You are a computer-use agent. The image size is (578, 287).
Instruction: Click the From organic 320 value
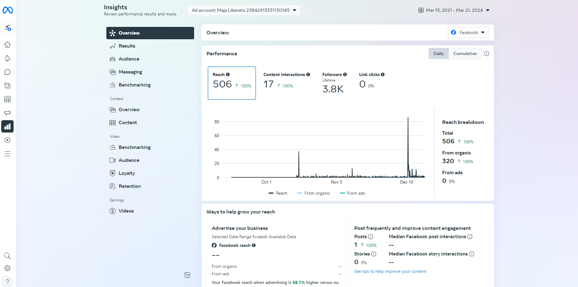coord(448,161)
